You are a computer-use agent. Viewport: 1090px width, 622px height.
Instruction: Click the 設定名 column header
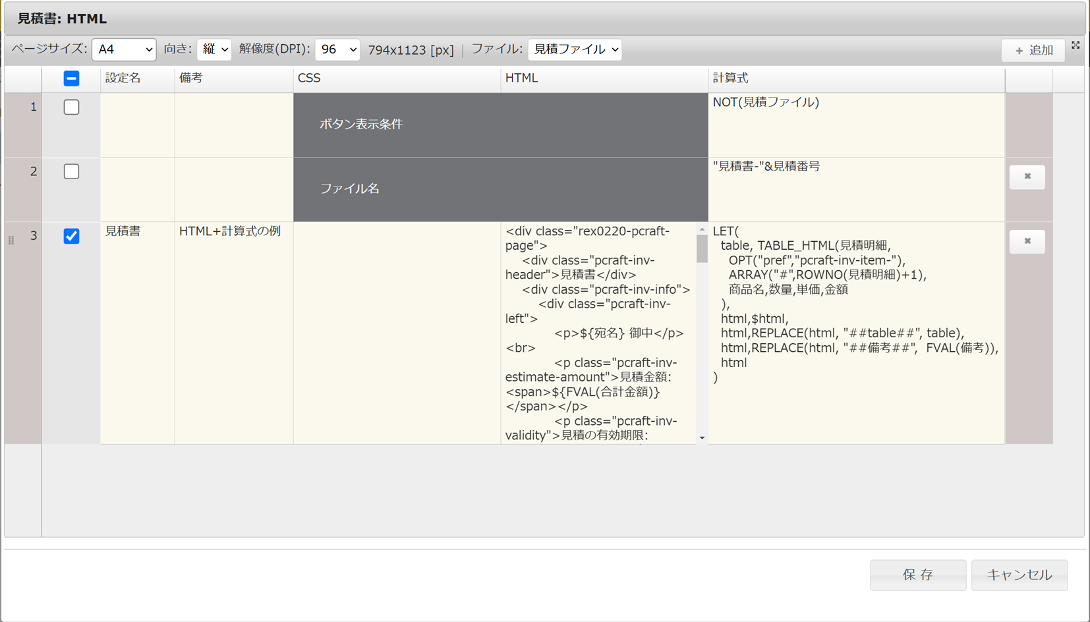point(137,78)
